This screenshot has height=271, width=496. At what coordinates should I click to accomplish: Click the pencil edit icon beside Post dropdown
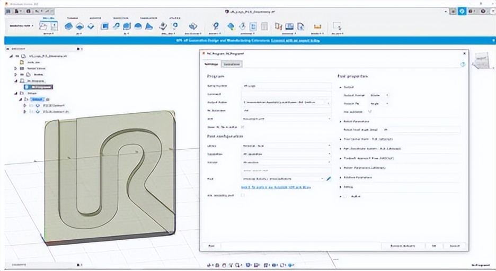point(329,179)
